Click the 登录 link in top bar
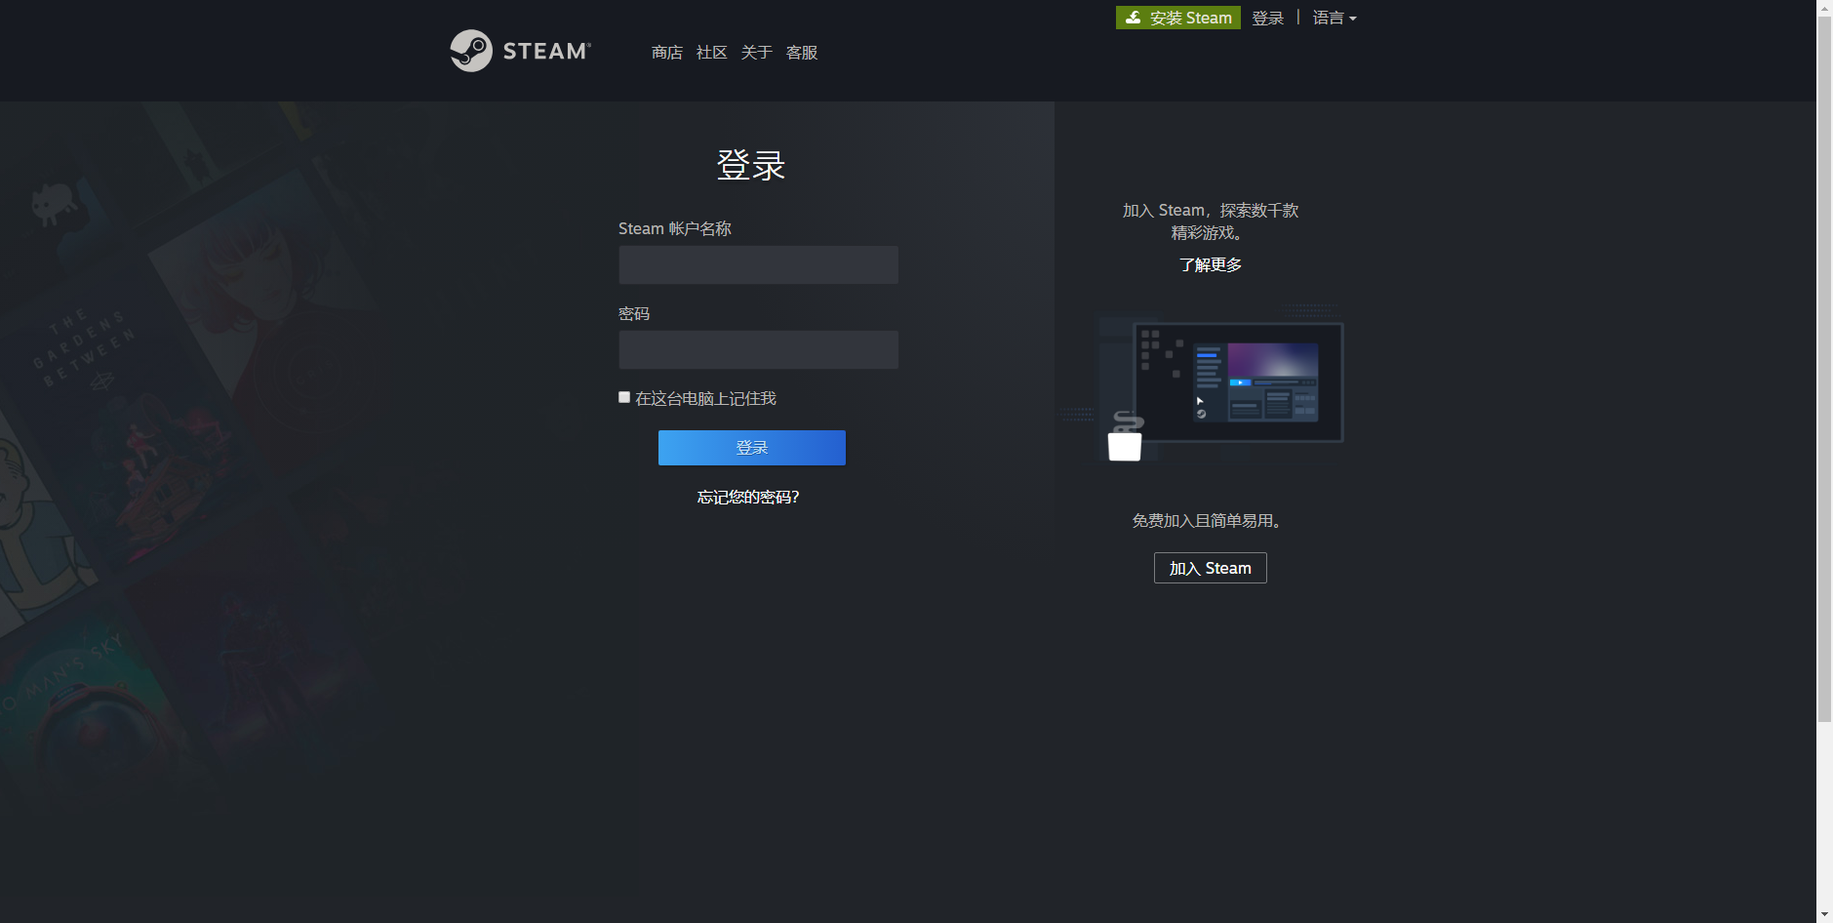This screenshot has width=1833, height=923. [1267, 18]
